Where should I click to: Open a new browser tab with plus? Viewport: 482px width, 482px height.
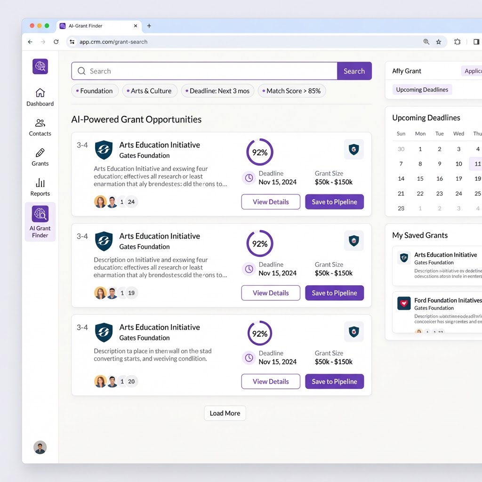click(x=149, y=26)
